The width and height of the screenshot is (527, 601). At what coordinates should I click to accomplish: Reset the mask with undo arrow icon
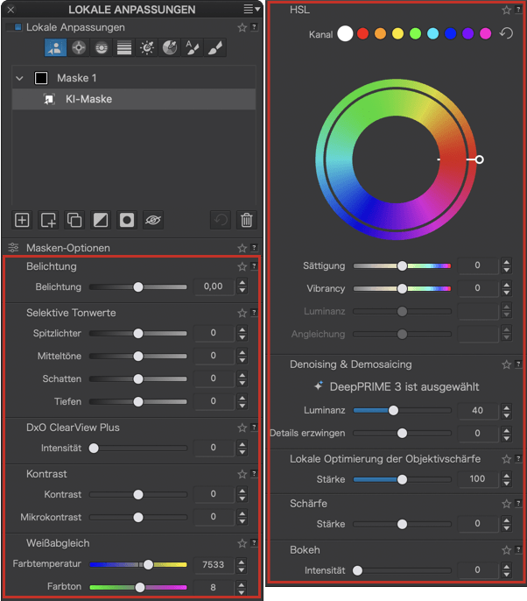click(221, 220)
